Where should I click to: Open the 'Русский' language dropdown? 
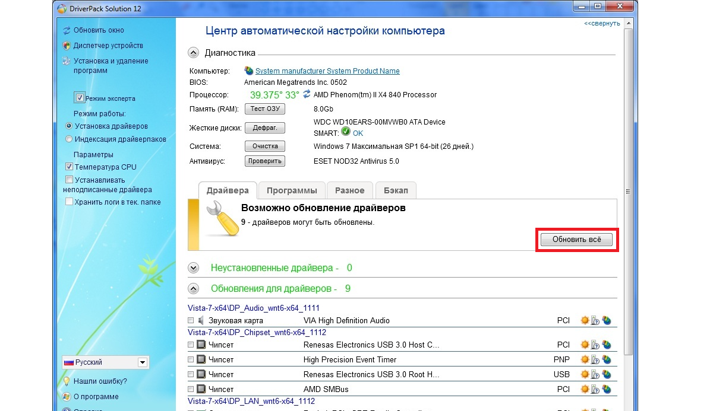point(142,362)
